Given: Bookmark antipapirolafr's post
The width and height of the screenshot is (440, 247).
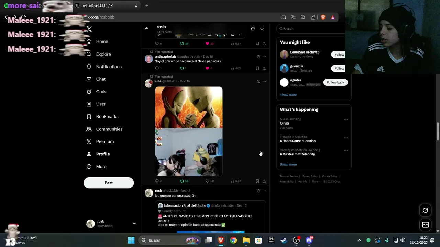Looking at the screenshot, I should [x=257, y=68].
